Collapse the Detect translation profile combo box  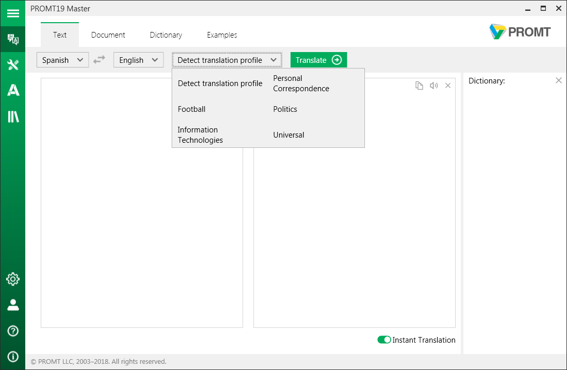click(x=227, y=60)
